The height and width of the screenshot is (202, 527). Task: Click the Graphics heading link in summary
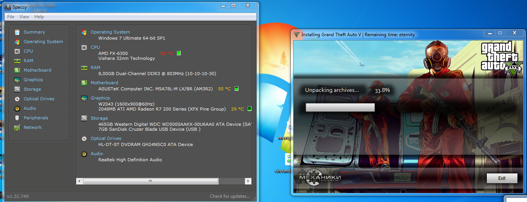[100, 98]
